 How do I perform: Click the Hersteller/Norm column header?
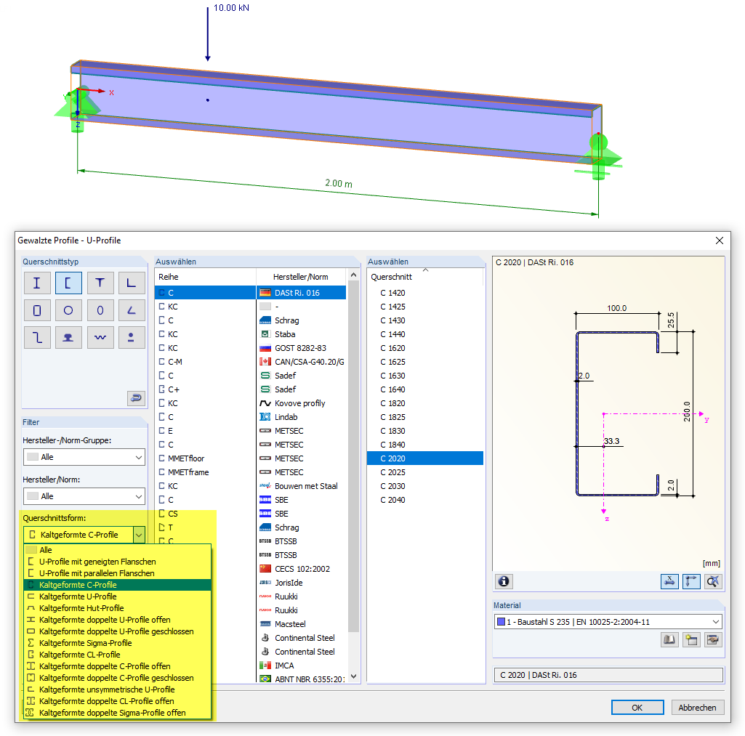pos(301,277)
